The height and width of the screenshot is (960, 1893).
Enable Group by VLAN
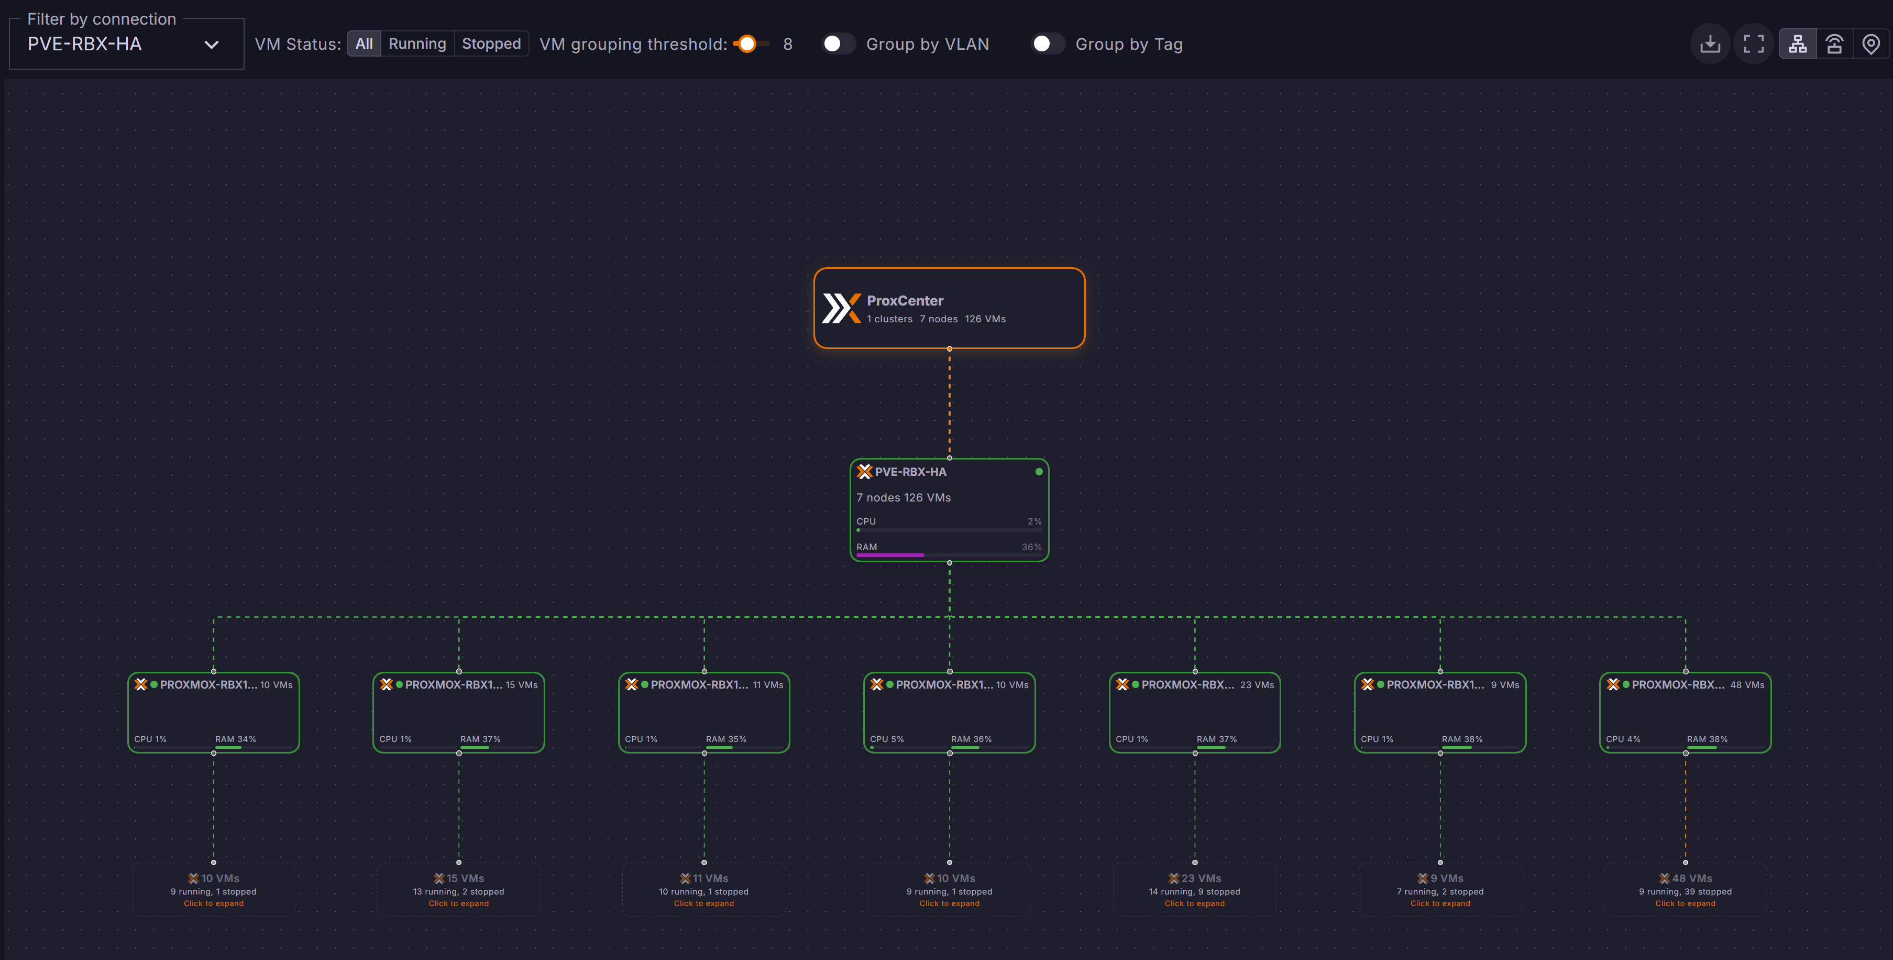tap(838, 43)
